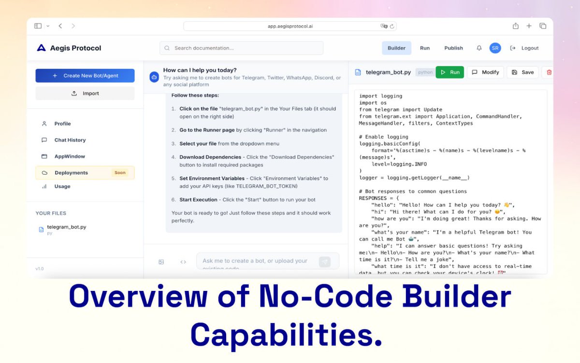
Task: Reload the page from address bar
Action: 391,26
